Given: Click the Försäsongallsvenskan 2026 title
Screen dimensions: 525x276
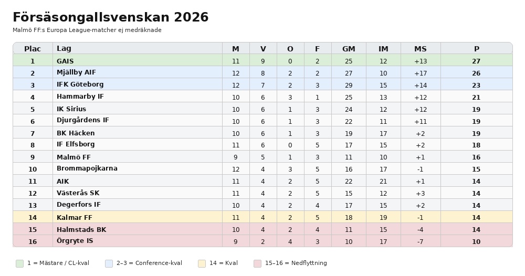Looking at the screenshot, I should click(110, 17).
